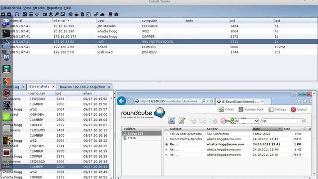Open the Help menu

[x=68, y=8]
